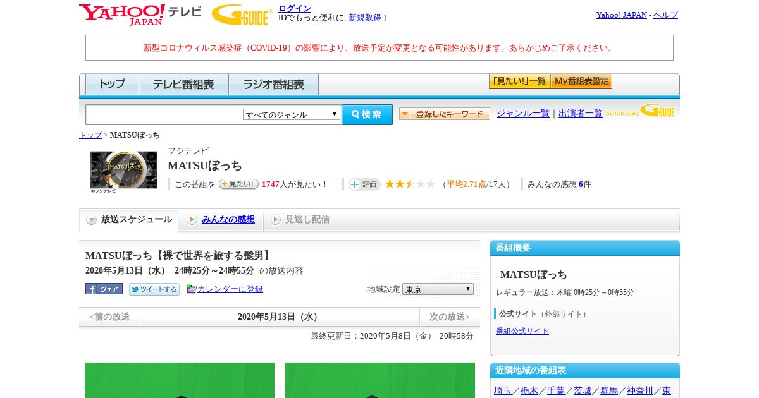Image resolution: width=759 pixels, height=398 pixels.
Task: Click the 最終更新日 timestamp text
Action: pyautogui.click(x=392, y=336)
